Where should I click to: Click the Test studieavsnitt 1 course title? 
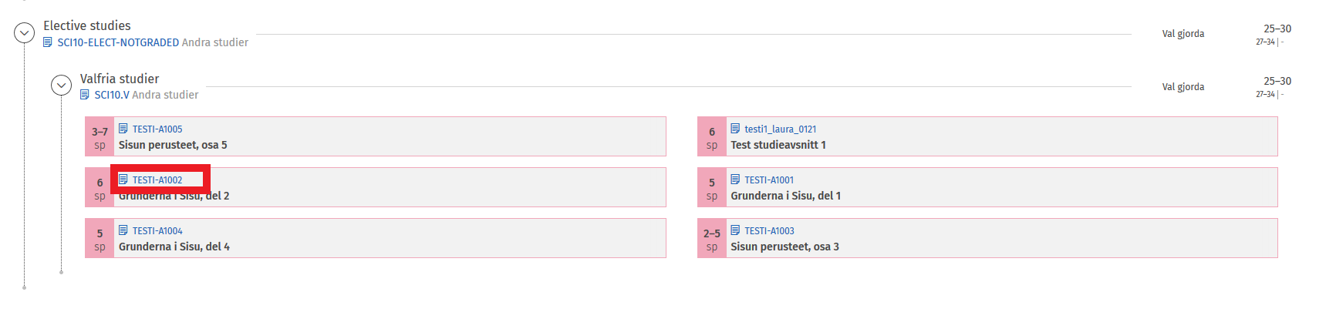point(778,145)
